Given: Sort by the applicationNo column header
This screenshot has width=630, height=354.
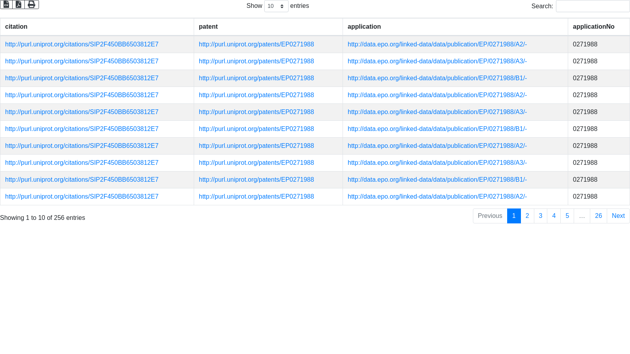Looking at the screenshot, I should click(593, 27).
